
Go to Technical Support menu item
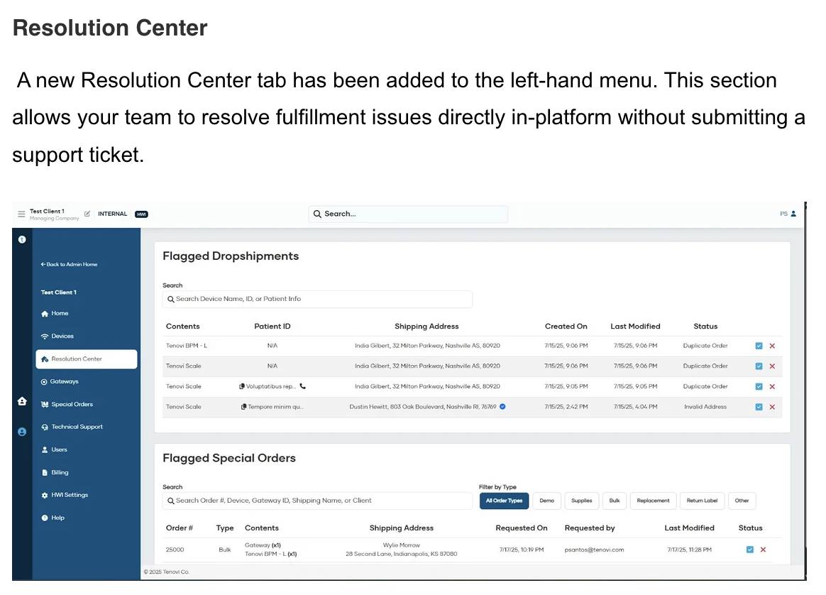(x=77, y=427)
